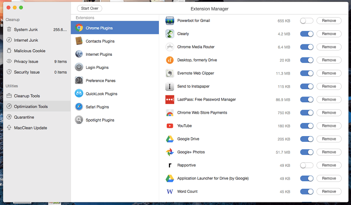Open Optimization Tools label in sidebar

click(31, 106)
